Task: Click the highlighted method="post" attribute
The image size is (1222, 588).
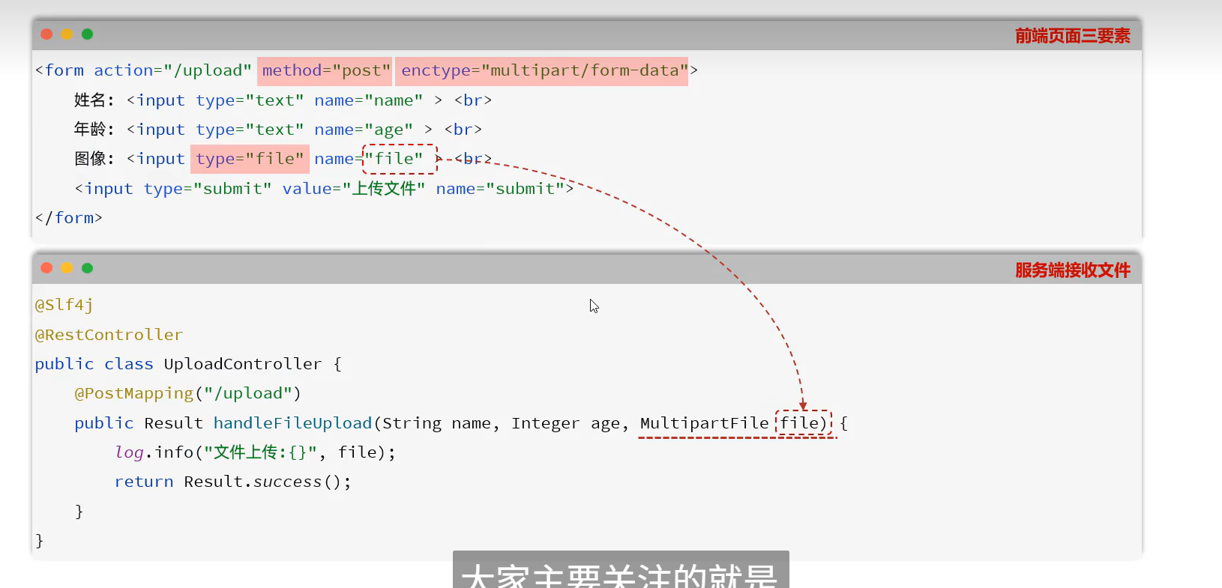Action: pos(325,71)
